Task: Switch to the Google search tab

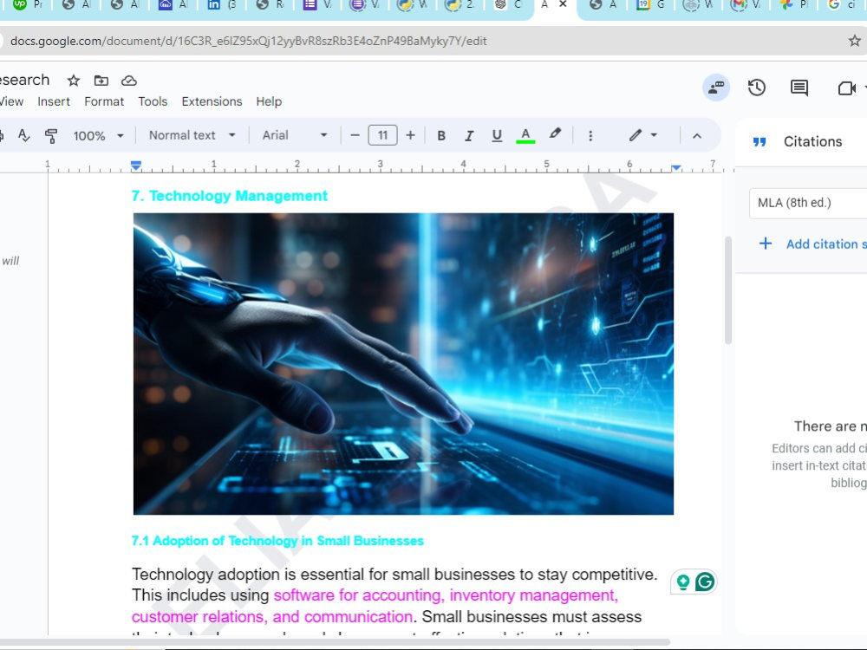Action: pos(840,4)
